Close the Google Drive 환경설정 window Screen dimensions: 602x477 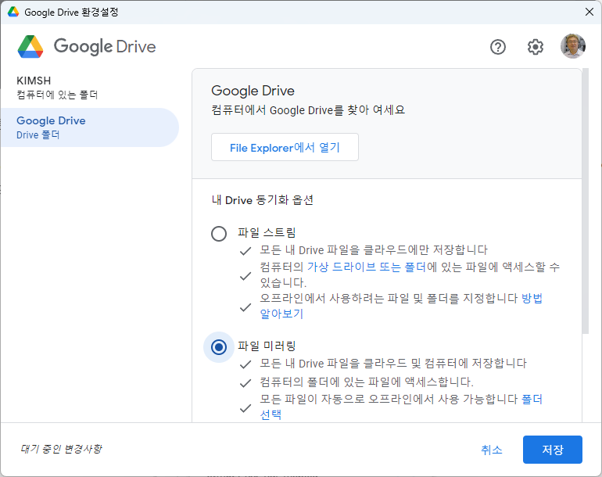click(x=589, y=12)
